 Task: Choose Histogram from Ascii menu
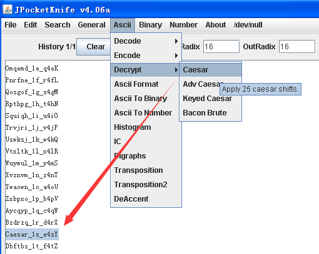146,127
